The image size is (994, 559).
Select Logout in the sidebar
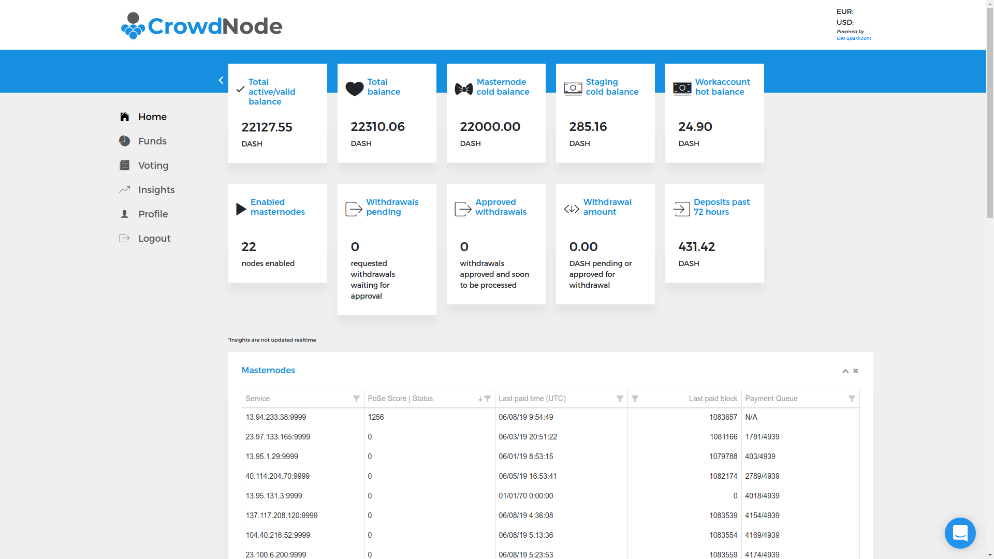(154, 238)
